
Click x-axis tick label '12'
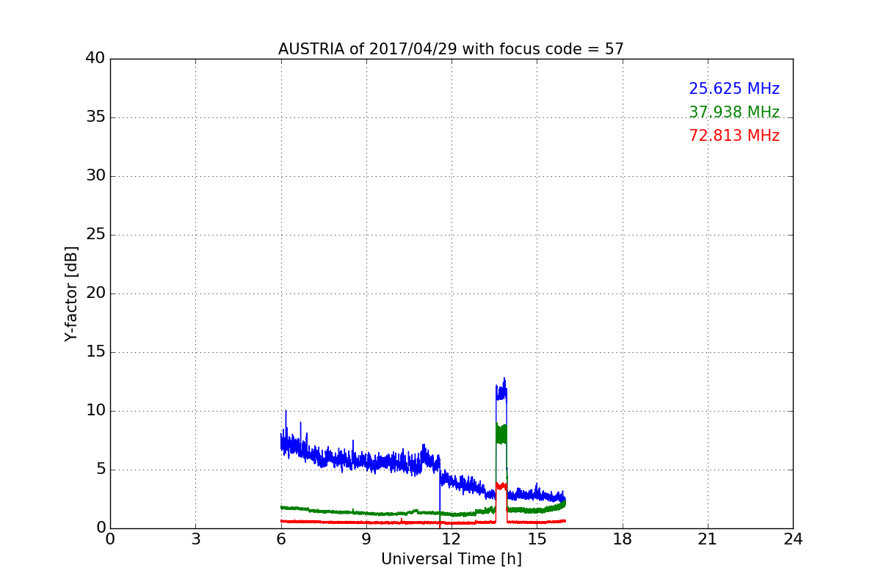click(x=452, y=539)
